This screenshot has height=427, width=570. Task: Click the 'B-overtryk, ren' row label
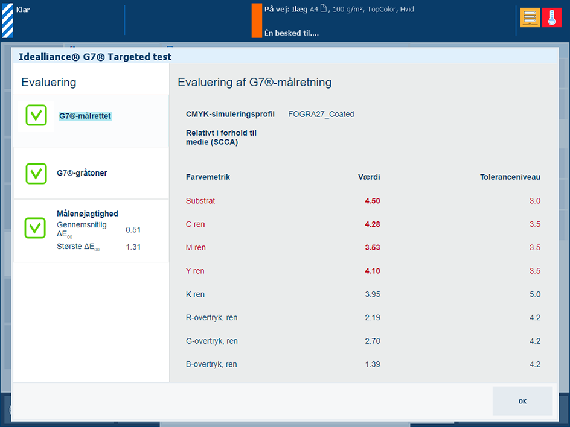point(211,364)
